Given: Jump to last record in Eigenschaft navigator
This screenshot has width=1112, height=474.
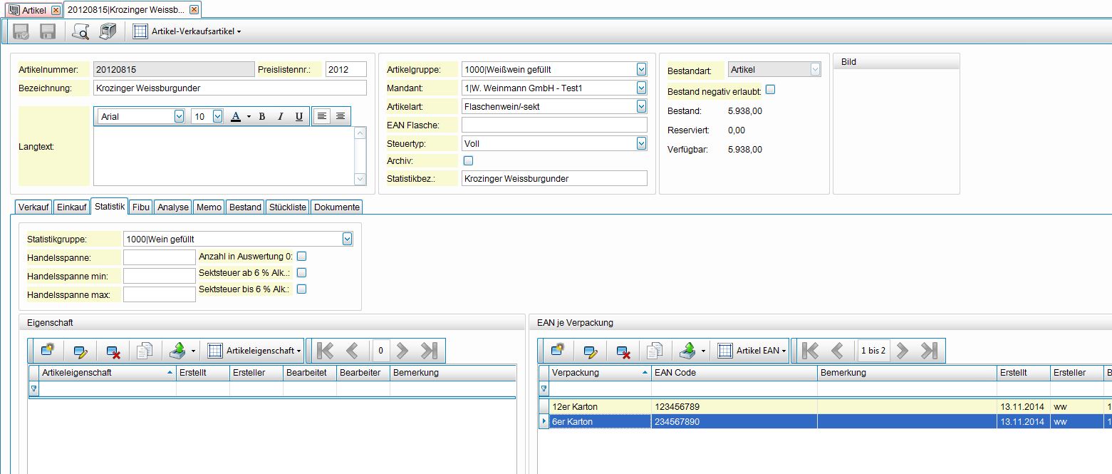Looking at the screenshot, I should pyautogui.click(x=429, y=351).
